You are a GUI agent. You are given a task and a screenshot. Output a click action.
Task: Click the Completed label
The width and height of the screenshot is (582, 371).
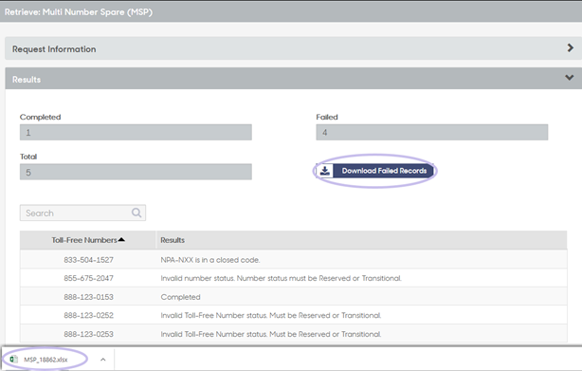(40, 117)
